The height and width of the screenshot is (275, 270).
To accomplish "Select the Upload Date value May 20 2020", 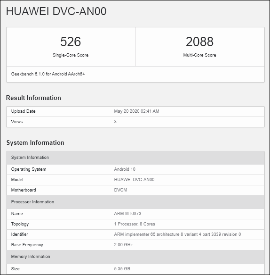I will 136,111.
